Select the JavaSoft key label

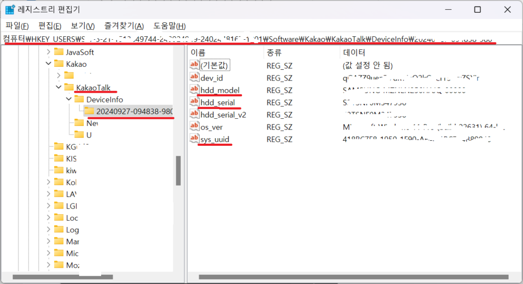coord(80,52)
